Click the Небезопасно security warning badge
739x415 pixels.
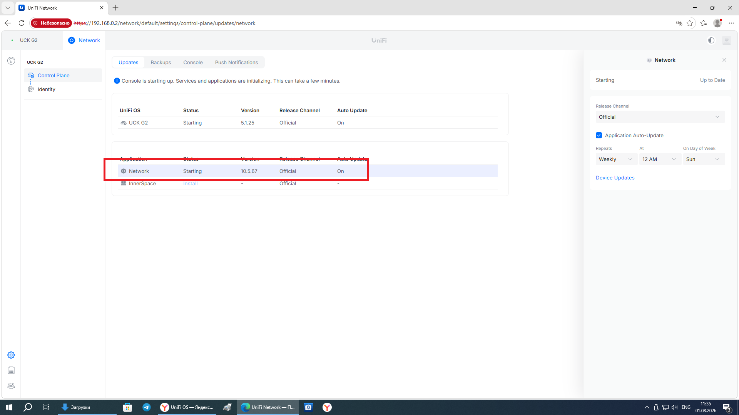pos(51,23)
